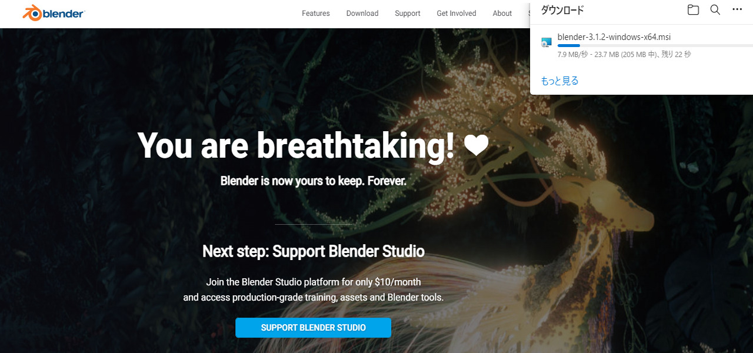Select Get Involved in navigation
753x353 pixels.
point(457,14)
